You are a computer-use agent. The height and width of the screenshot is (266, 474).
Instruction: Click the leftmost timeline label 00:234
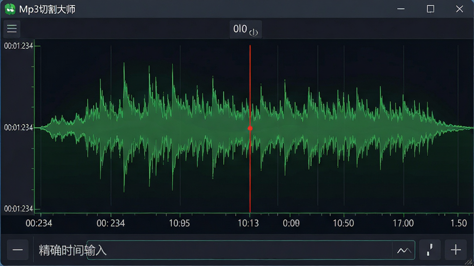pos(39,223)
